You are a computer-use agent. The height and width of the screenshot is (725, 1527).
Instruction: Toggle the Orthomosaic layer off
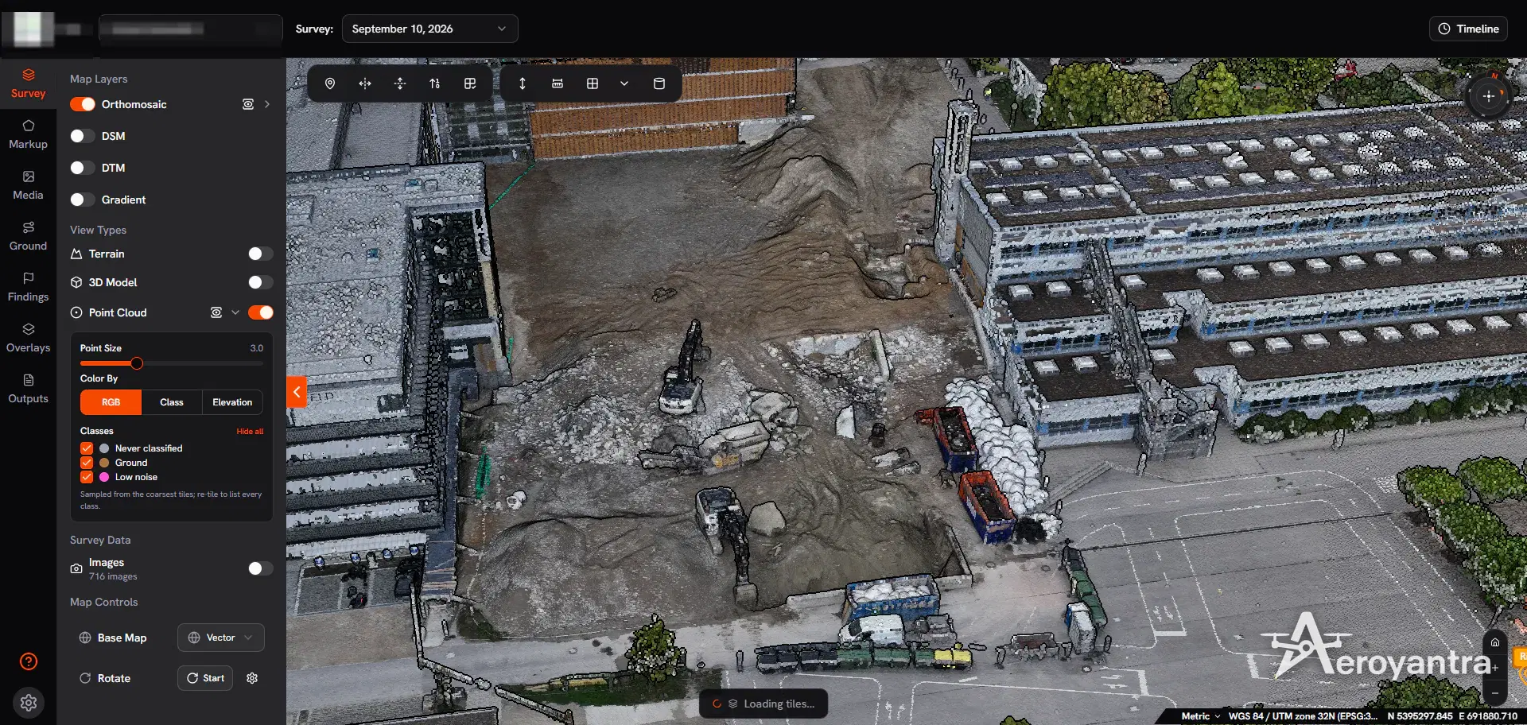click(x=83, y=104)
